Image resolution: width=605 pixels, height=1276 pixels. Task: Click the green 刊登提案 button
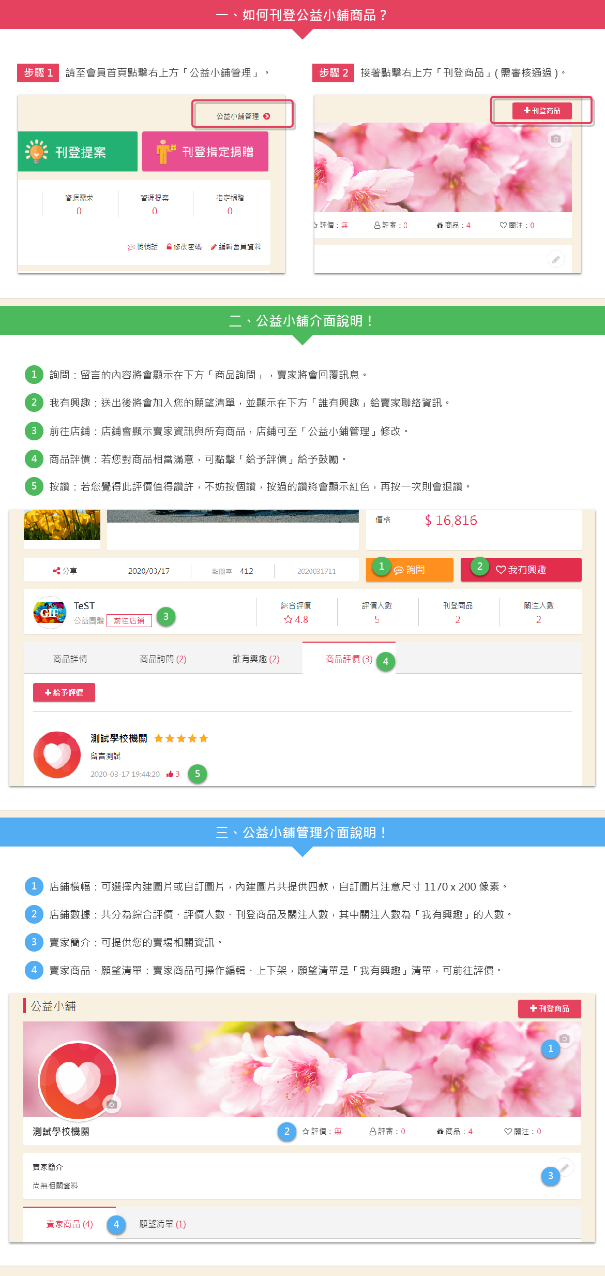(x=78, y=152)
